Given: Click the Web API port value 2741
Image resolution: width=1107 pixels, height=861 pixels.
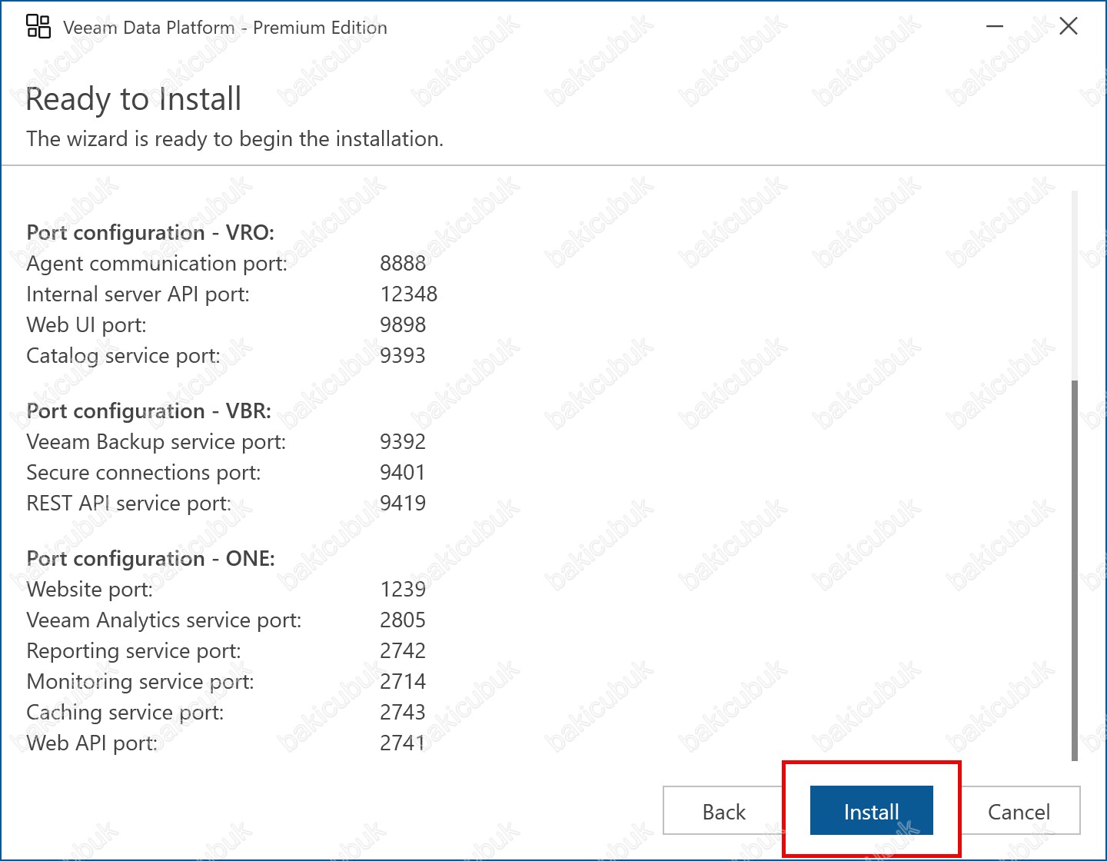Looking at the screenshot, I should [403, 743].
